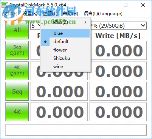The image size is (152, 139).
Task: Click the 4K read result value
Action: [x=59, y=112]
